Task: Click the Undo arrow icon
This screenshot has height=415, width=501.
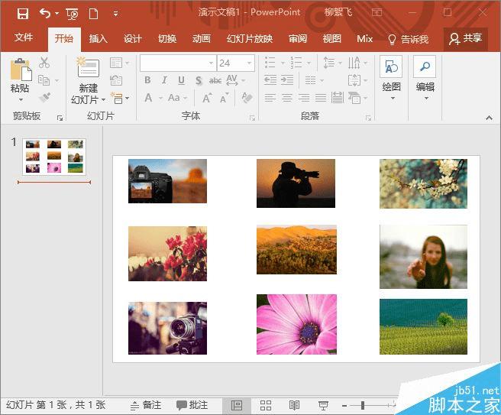Action: click(x=45, y=13)
